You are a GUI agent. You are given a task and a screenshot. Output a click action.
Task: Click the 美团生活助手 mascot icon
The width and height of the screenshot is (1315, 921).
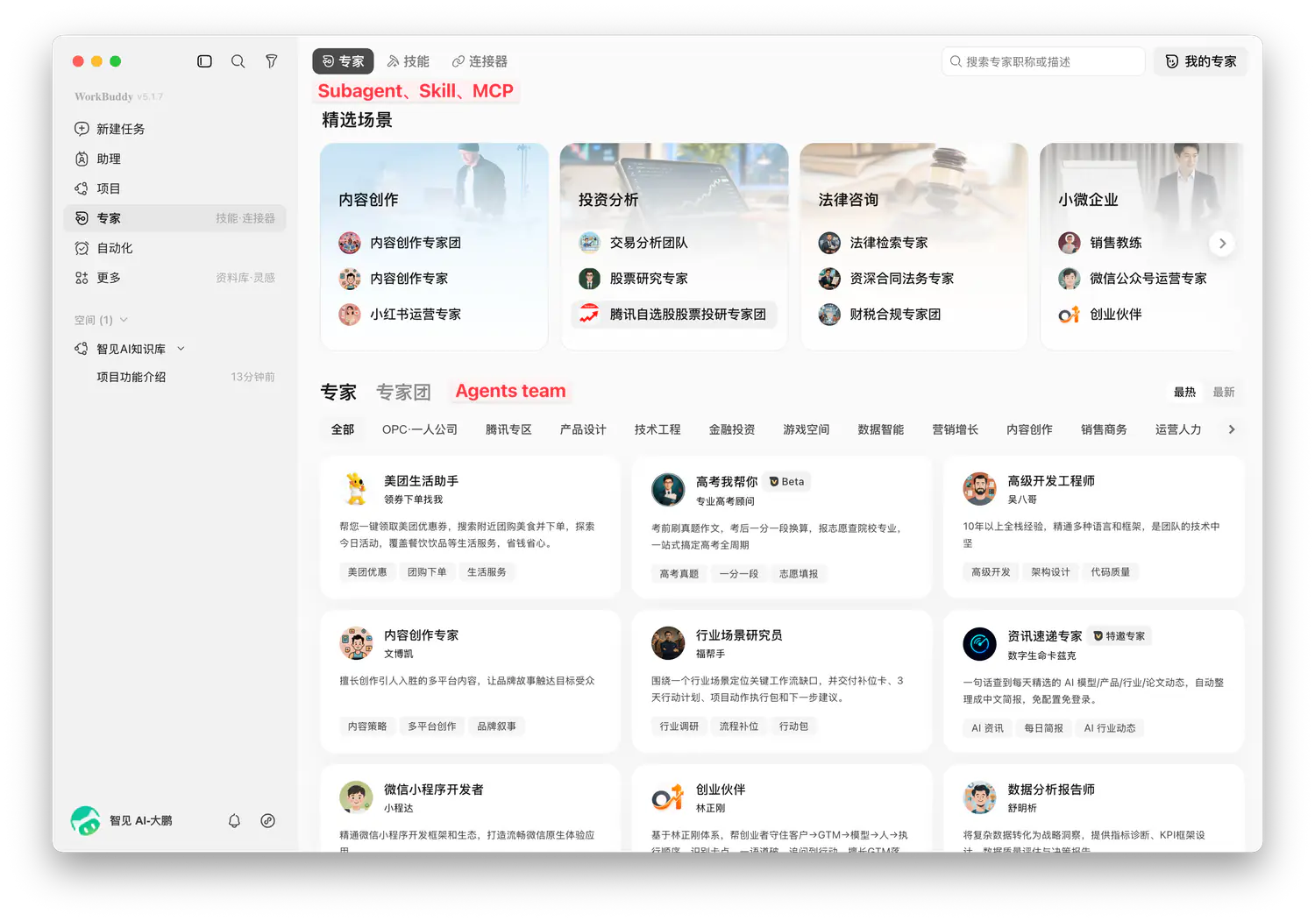356,489
